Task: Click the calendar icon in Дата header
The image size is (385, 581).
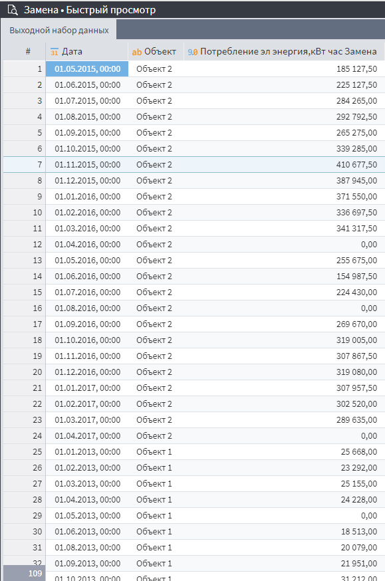Action: pos(54,52)
